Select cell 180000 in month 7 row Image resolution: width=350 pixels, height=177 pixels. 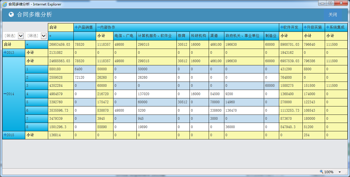pos(313,119)
